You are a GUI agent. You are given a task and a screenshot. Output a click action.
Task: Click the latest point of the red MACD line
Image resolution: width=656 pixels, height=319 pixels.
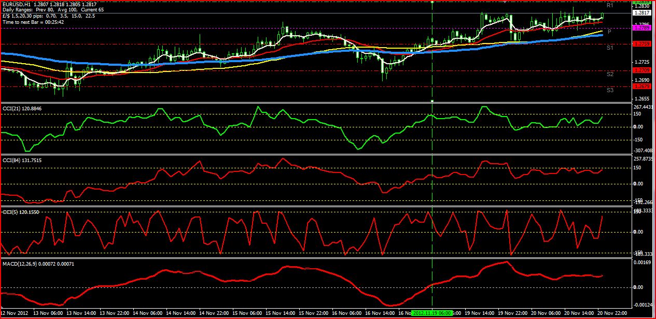pyautogui.click(x=603, y=276)
